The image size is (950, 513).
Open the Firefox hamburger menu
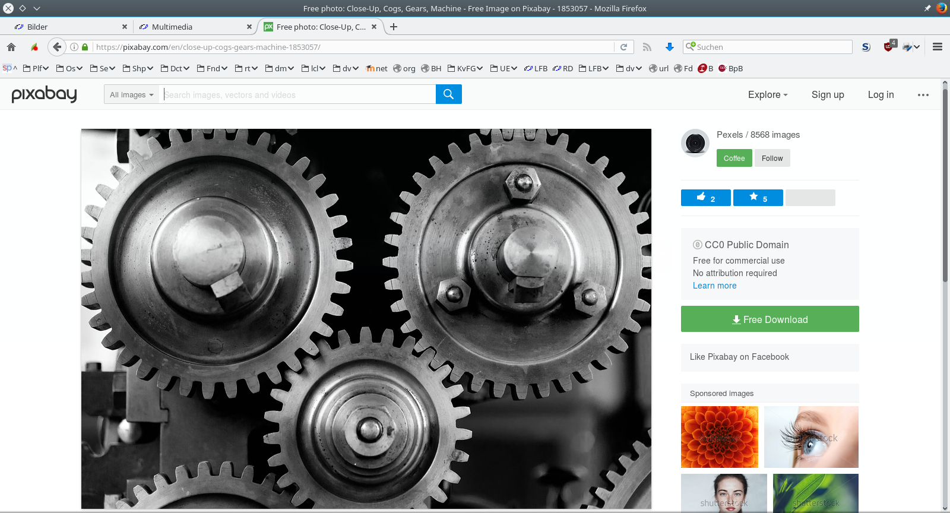[938, 47]
